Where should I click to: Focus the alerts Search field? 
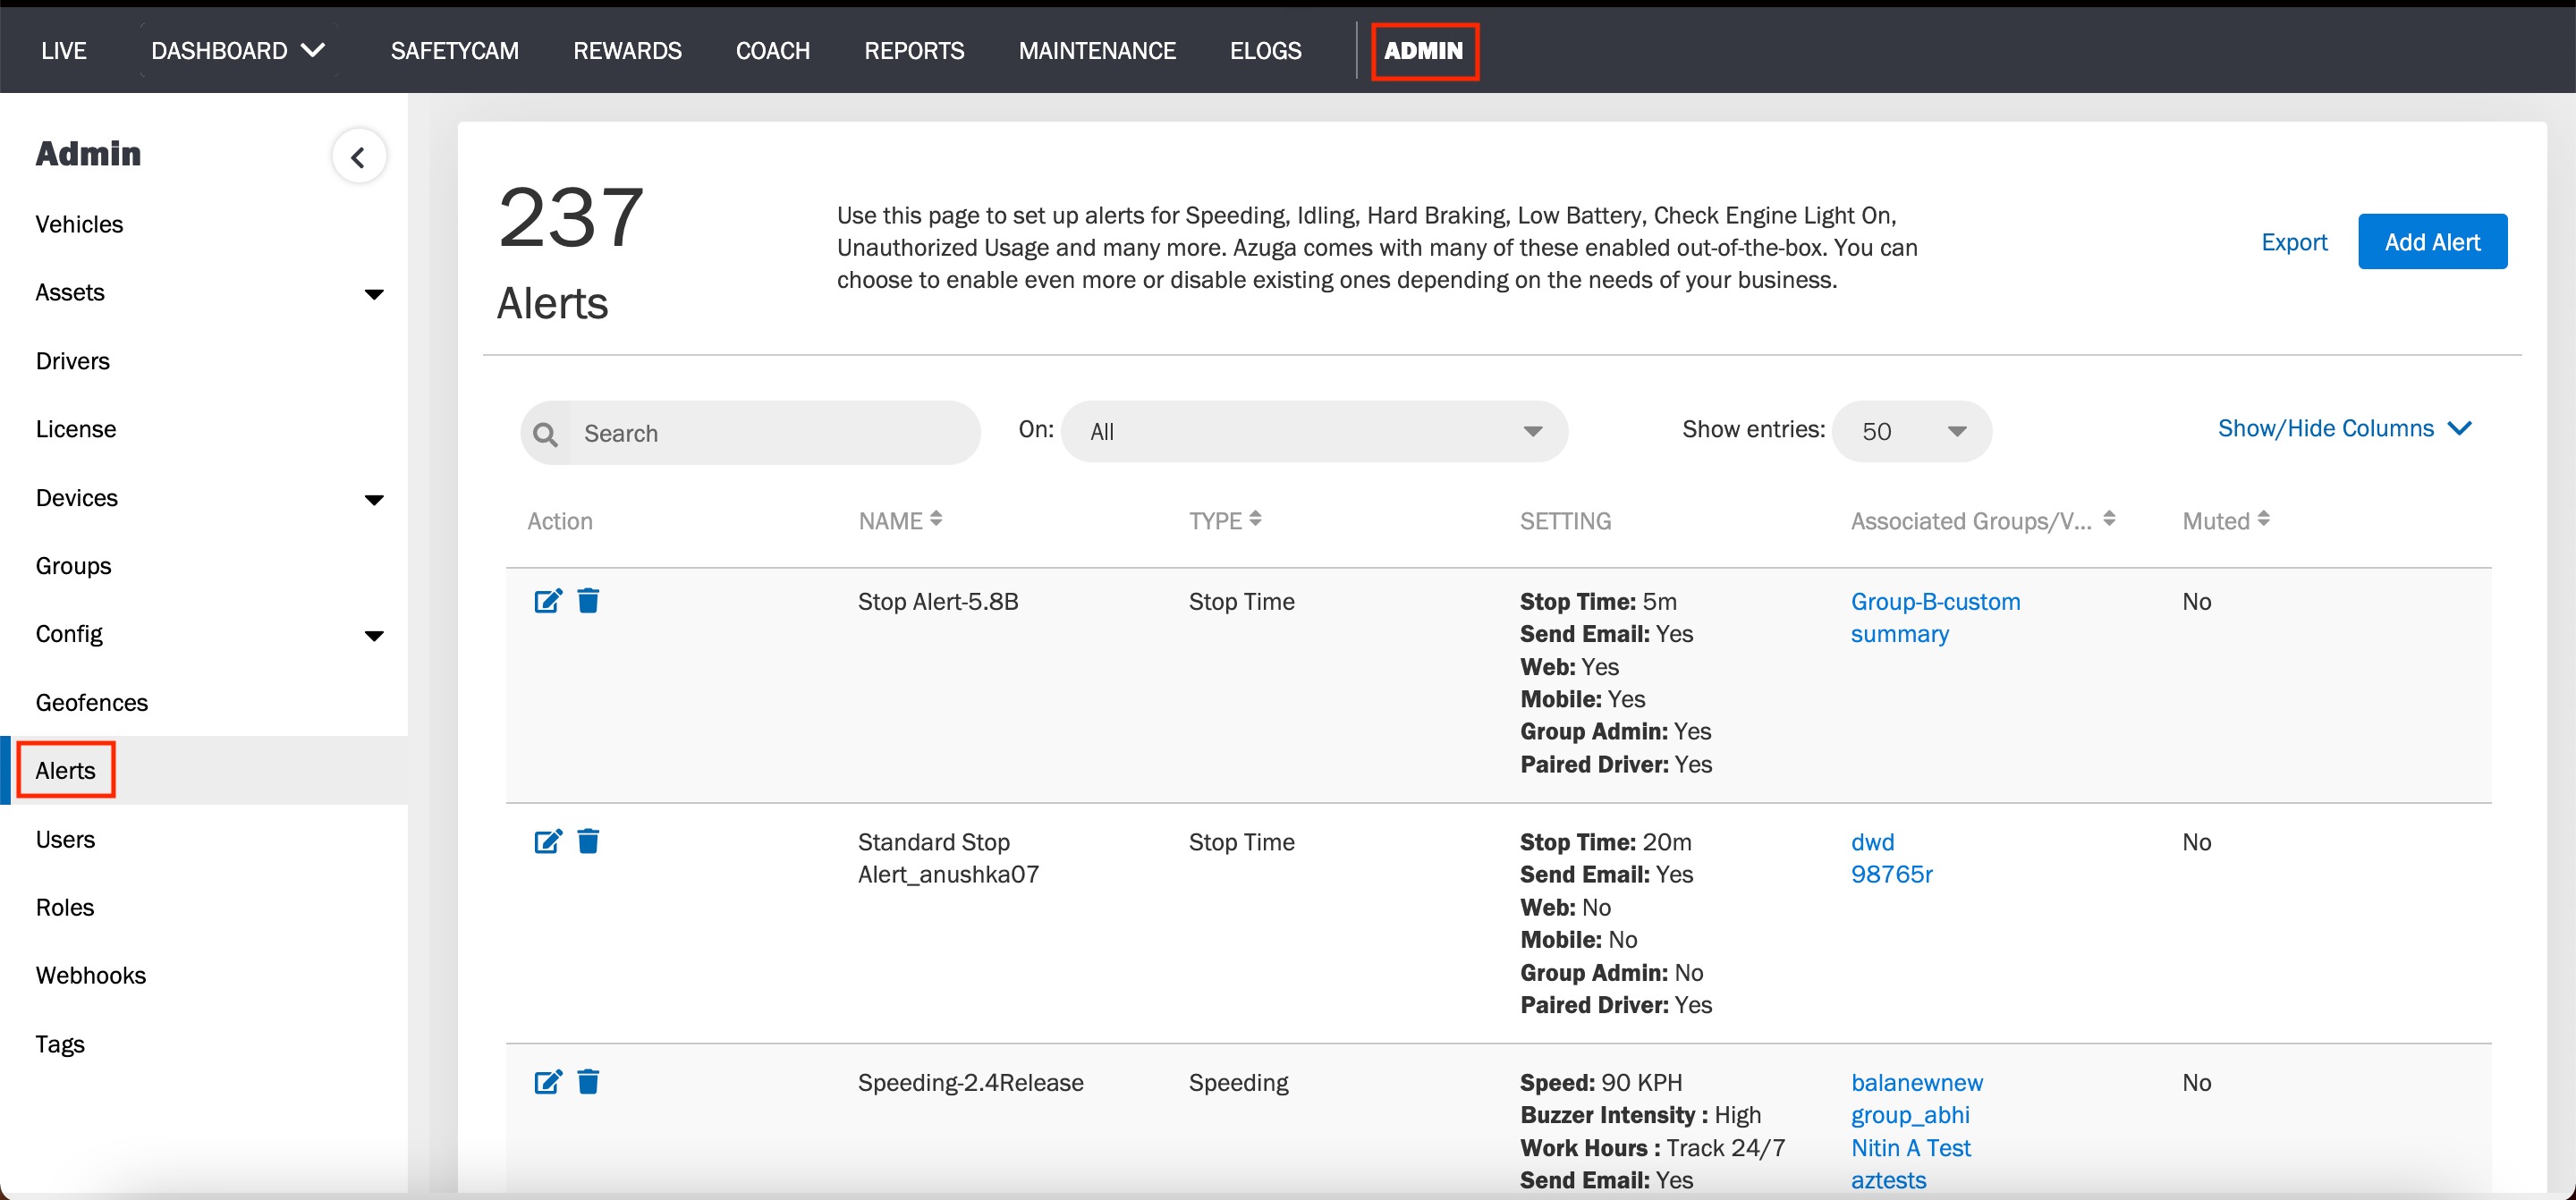point(750,433)
